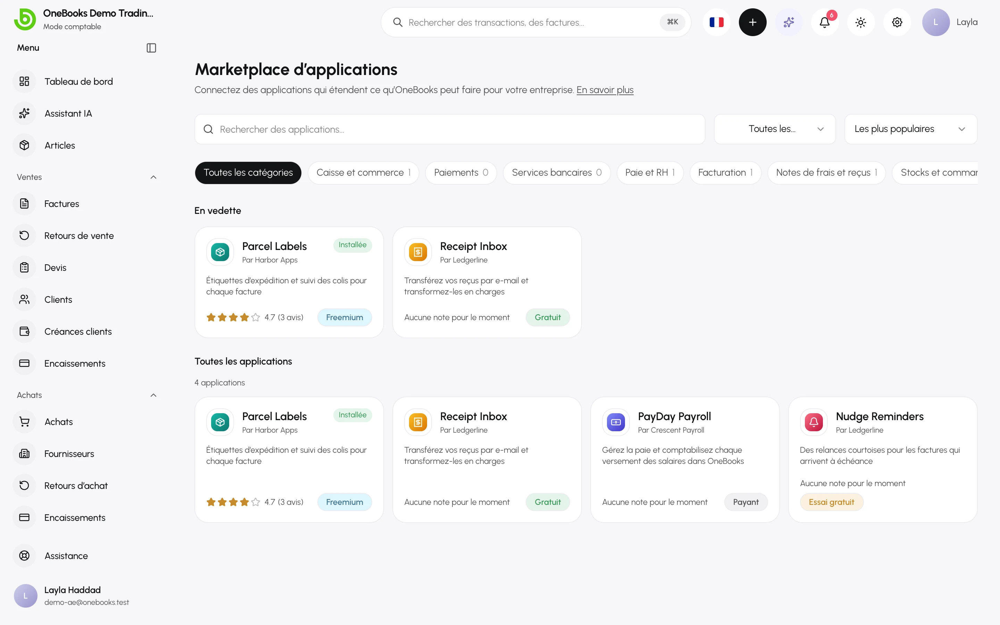Select Paie et RH category

650,173
